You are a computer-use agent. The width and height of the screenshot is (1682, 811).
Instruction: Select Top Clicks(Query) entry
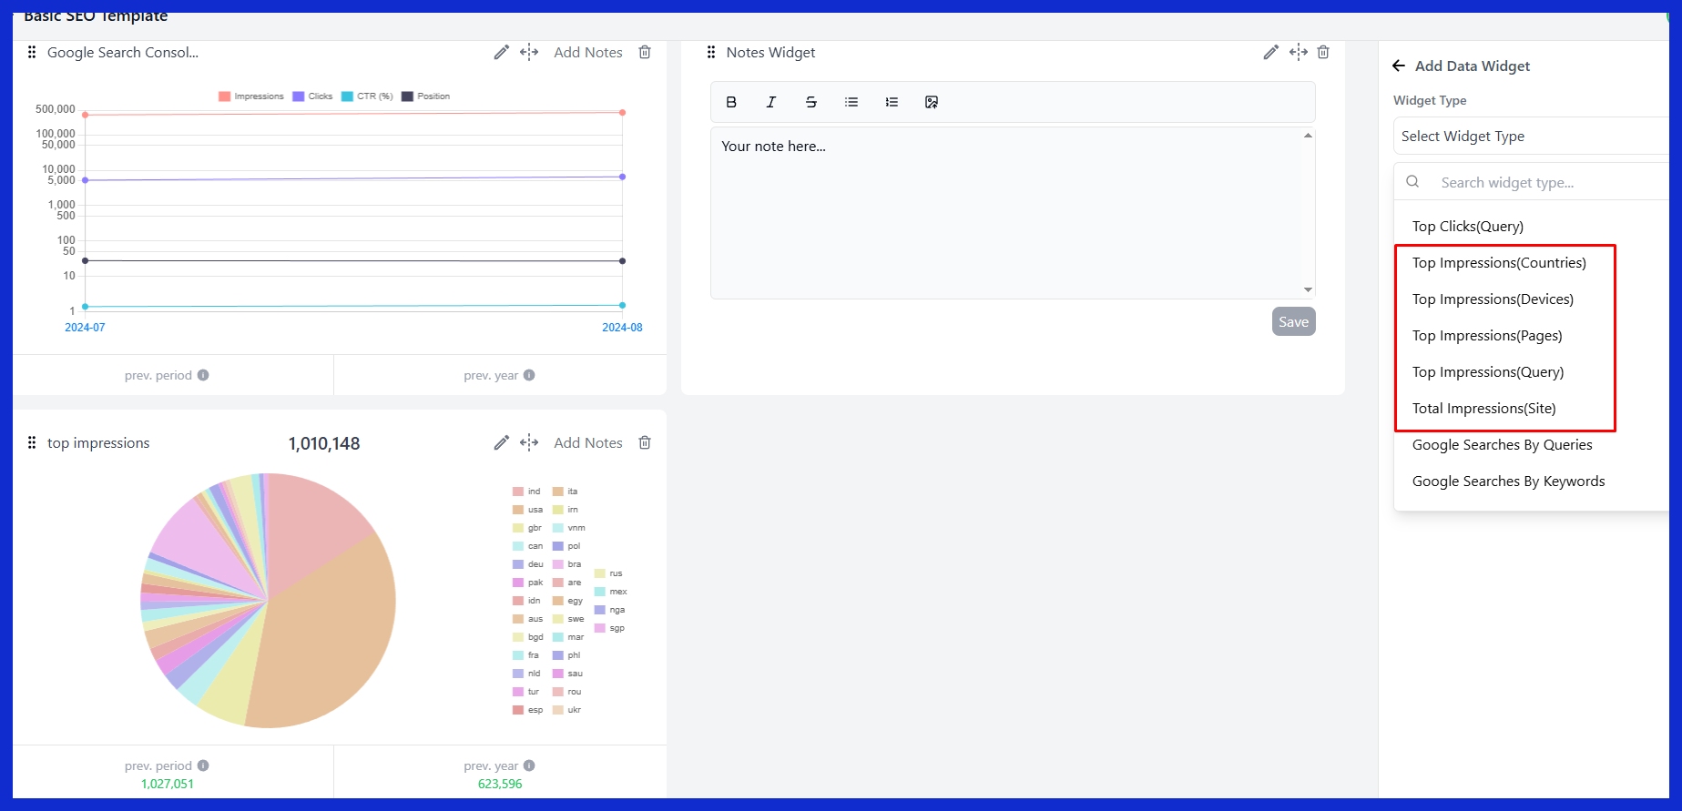coord(1467,227)
